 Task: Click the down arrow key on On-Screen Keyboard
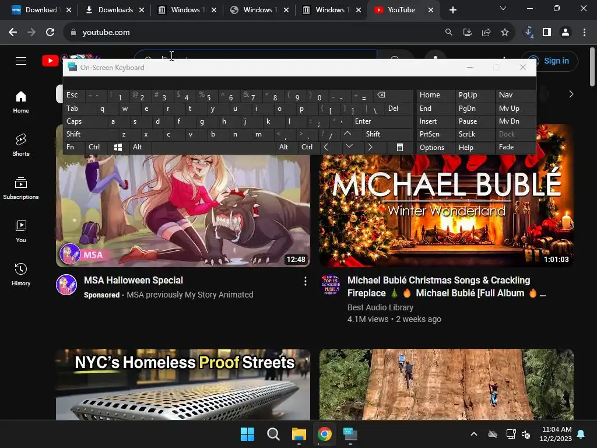point(349,146)
